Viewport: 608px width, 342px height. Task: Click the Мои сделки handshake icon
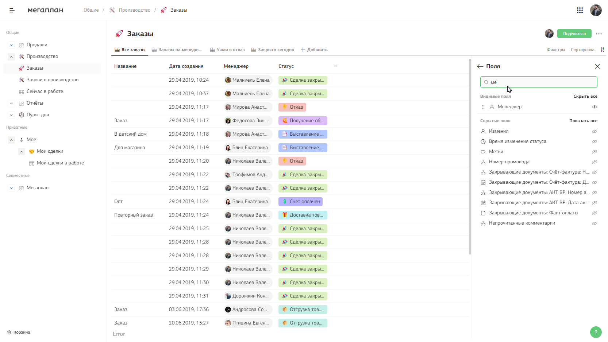pyautogui.click(x=32, y=151)
